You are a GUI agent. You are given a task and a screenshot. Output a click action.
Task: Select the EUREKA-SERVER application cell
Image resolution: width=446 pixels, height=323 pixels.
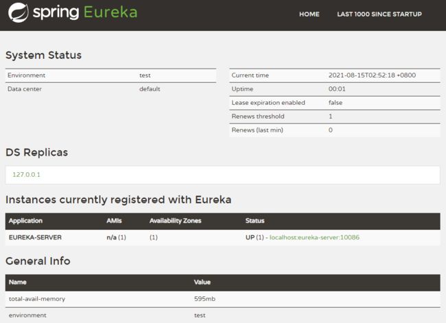[x=35, y=237]
